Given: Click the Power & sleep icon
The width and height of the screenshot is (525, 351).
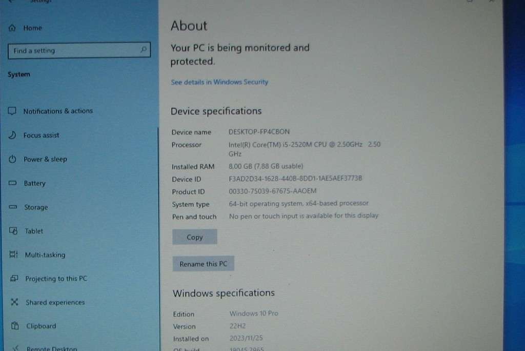Looking at the screenshot, I should pyautogui.click(x=12, y=159).
